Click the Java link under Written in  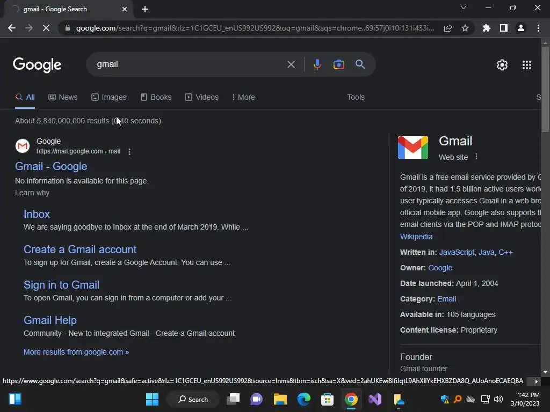(x=487, y=252)
